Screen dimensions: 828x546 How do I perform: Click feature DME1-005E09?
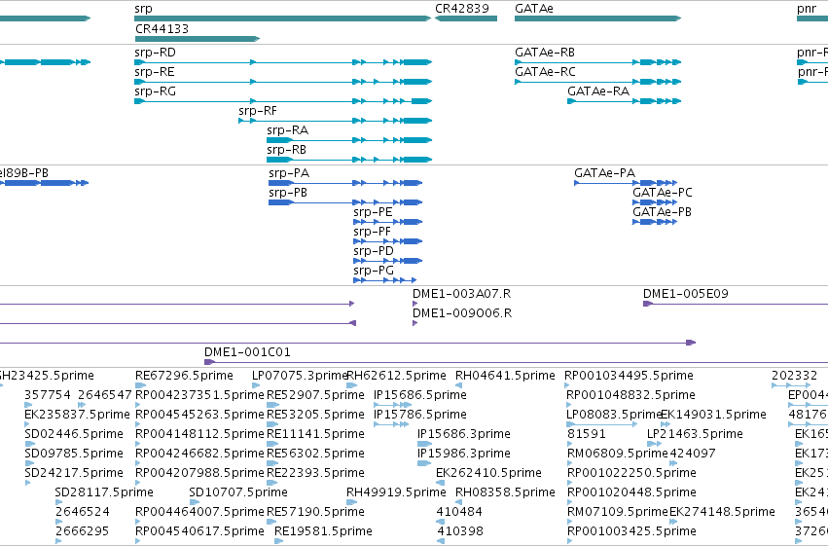point(735,304)
